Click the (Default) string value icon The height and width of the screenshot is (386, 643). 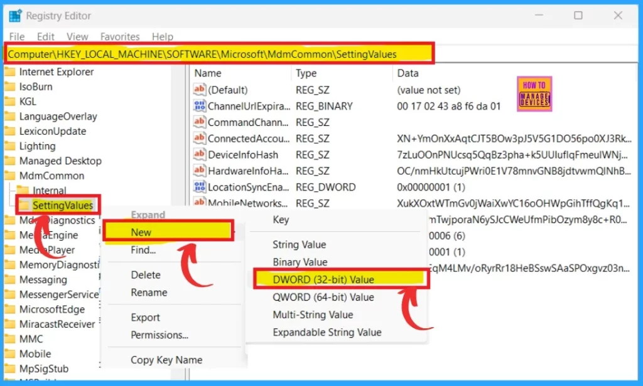tap(199, 89)
